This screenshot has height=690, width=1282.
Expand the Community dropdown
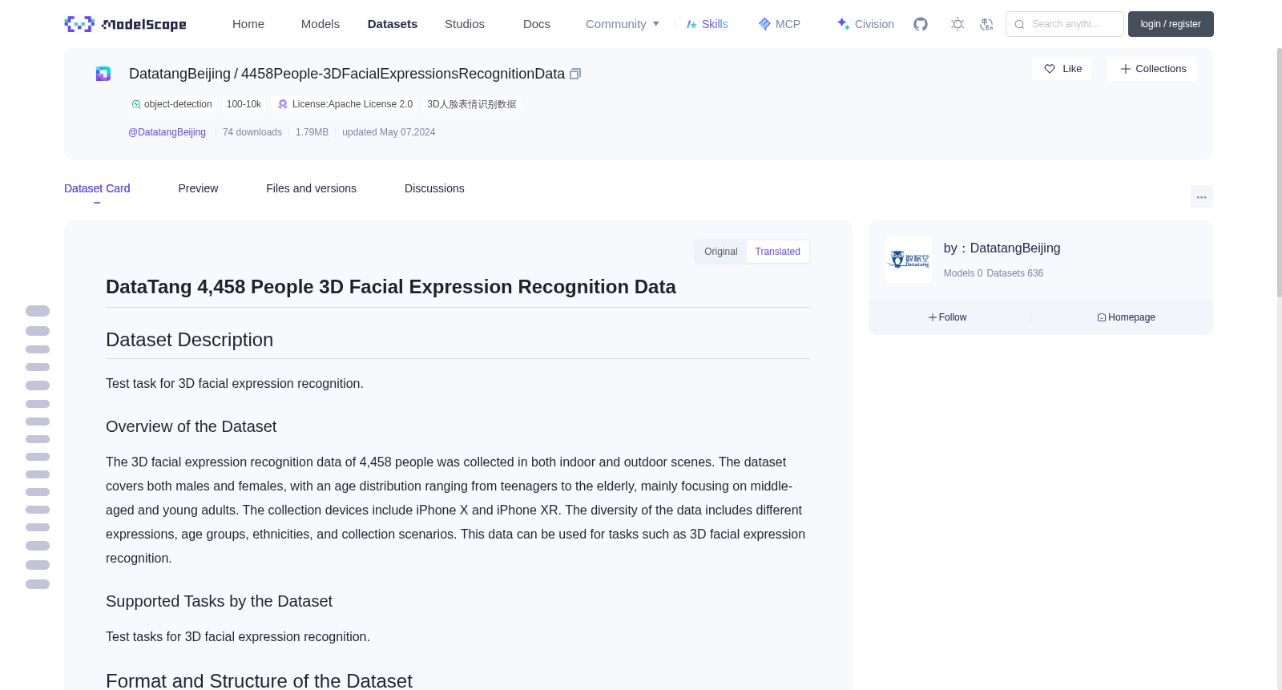pyautogui.click(x=623, y=24)
